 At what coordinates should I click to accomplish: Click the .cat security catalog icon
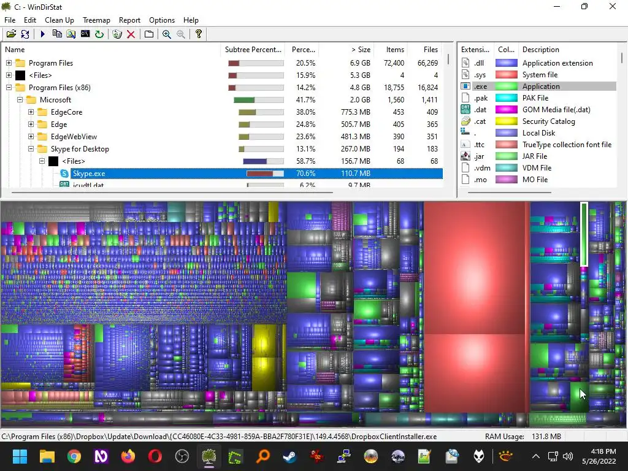[x=465, y=121]
